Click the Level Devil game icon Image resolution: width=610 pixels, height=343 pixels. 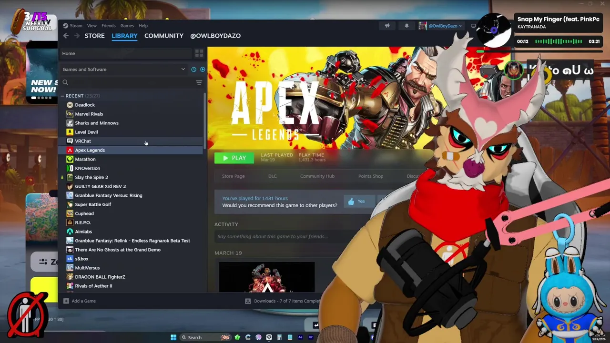70,132
